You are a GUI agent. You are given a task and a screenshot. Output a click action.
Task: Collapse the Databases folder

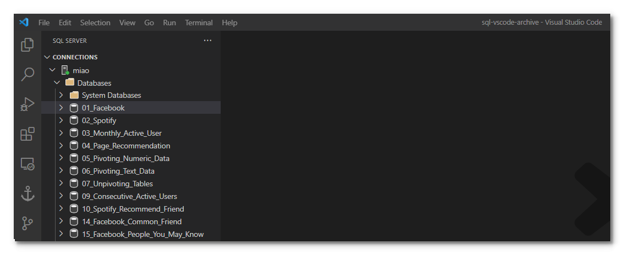(57, 82)
